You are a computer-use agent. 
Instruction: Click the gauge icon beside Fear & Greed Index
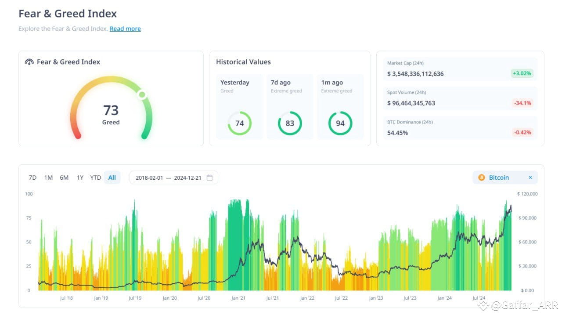[29, 62]
